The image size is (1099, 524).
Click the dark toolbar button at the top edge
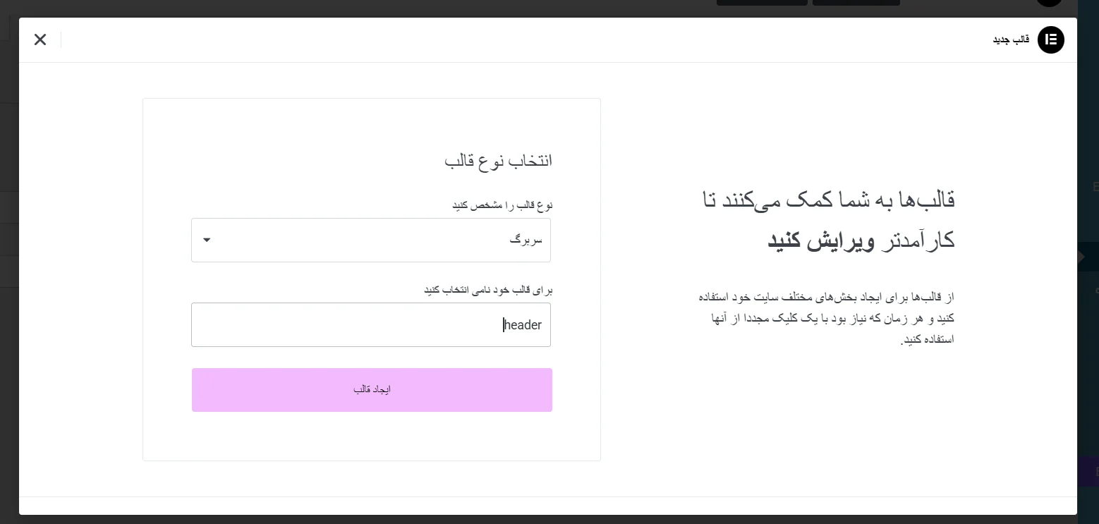[762, 1]
